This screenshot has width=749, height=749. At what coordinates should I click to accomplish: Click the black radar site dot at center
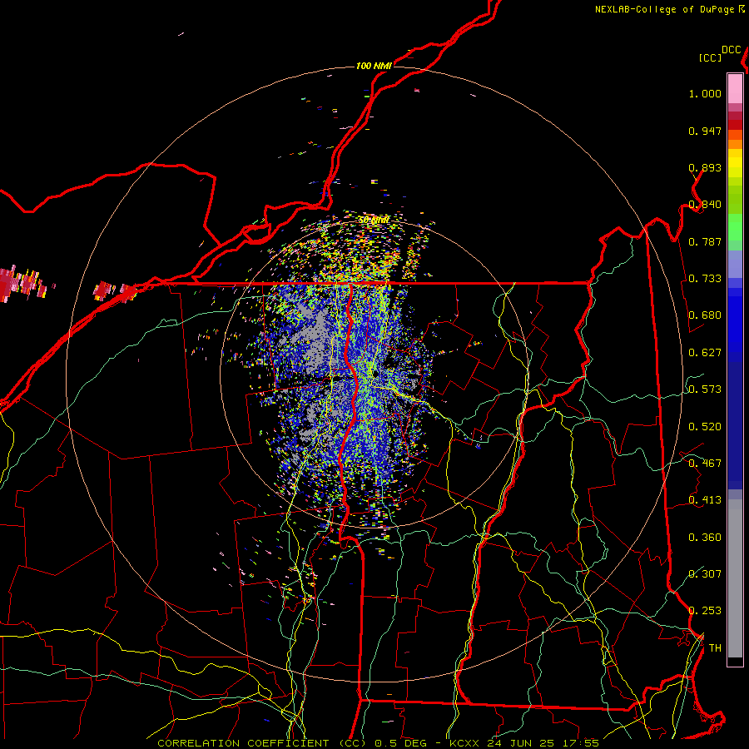[376, 374]
